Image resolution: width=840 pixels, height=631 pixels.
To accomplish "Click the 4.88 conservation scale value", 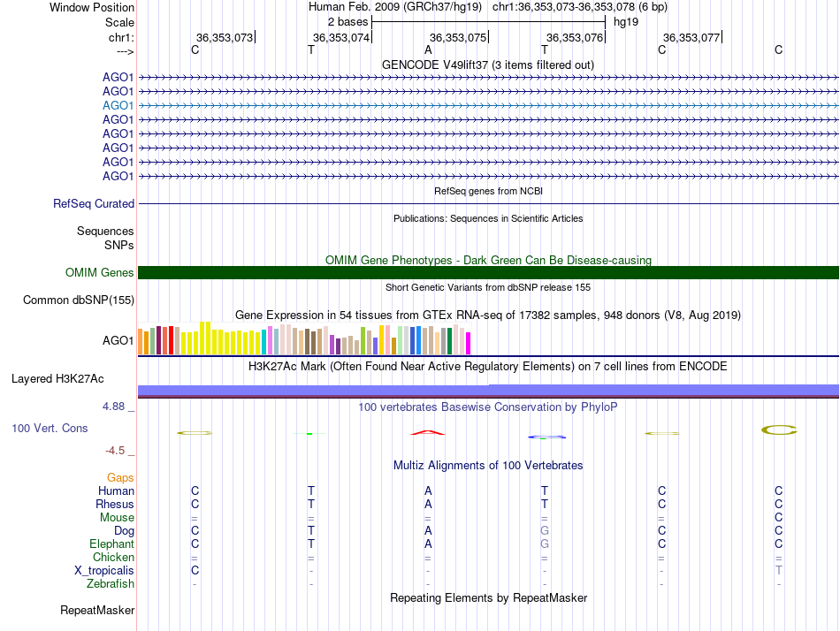I will click(x=113, y=407).
